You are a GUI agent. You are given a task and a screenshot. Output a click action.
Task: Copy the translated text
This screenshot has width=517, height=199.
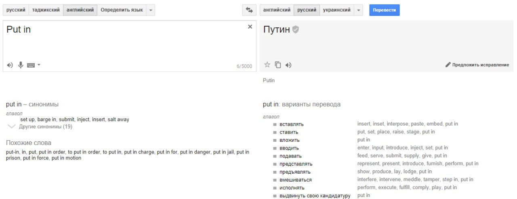coord(278,64)
